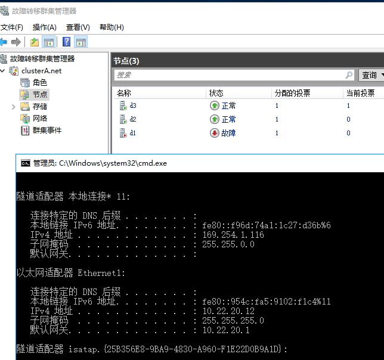Open the 文件(F) menu
Screen dimensions: 384x360
(x=12, y=27)
